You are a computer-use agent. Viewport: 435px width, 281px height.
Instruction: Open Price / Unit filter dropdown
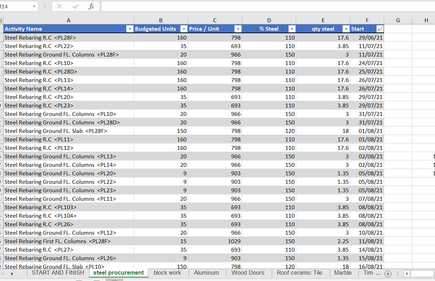coord(238,29)
